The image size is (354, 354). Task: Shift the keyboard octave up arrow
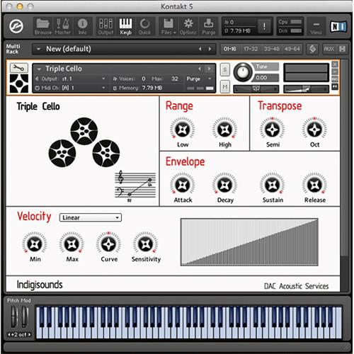click(x=29, y=334)
